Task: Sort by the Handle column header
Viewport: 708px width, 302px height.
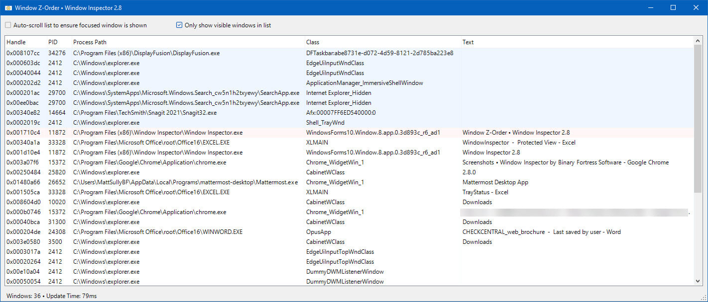Action: click(x=16, y=42)
